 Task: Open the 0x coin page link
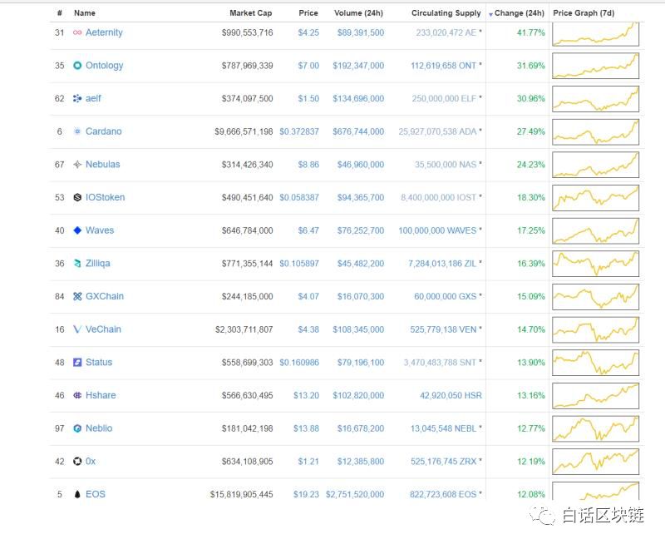tap(91, 462)
